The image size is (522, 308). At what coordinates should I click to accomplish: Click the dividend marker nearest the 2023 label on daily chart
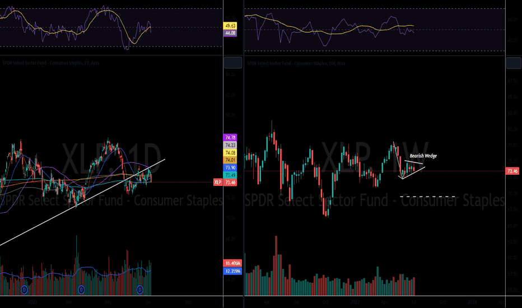[24, 290]
